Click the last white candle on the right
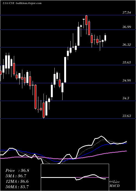The width and height of the screenshot is (136, 191). click(x=105, y=38)
